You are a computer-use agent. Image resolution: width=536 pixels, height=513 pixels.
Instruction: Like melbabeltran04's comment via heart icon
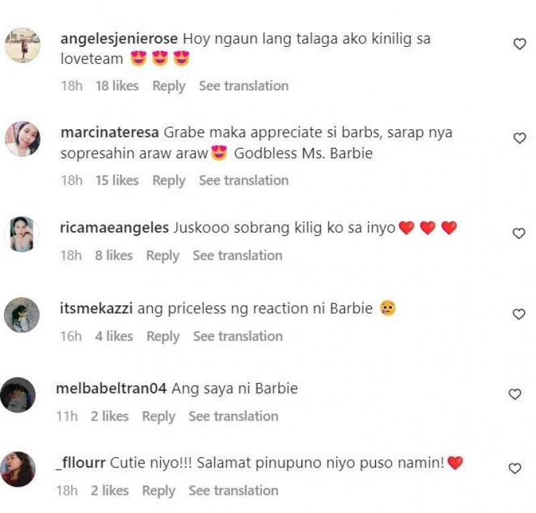pyautogui.click(x=515, y=394)
